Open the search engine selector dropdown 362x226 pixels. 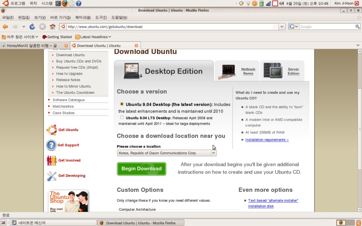coord(294,27)
